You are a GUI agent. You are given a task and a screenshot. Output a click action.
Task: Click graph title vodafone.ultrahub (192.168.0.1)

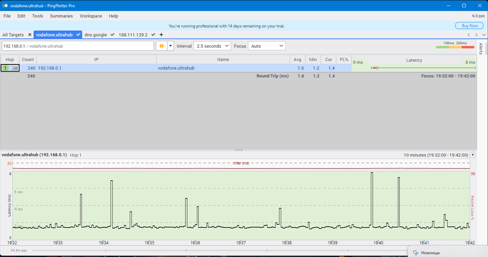(x=34, y=154)
